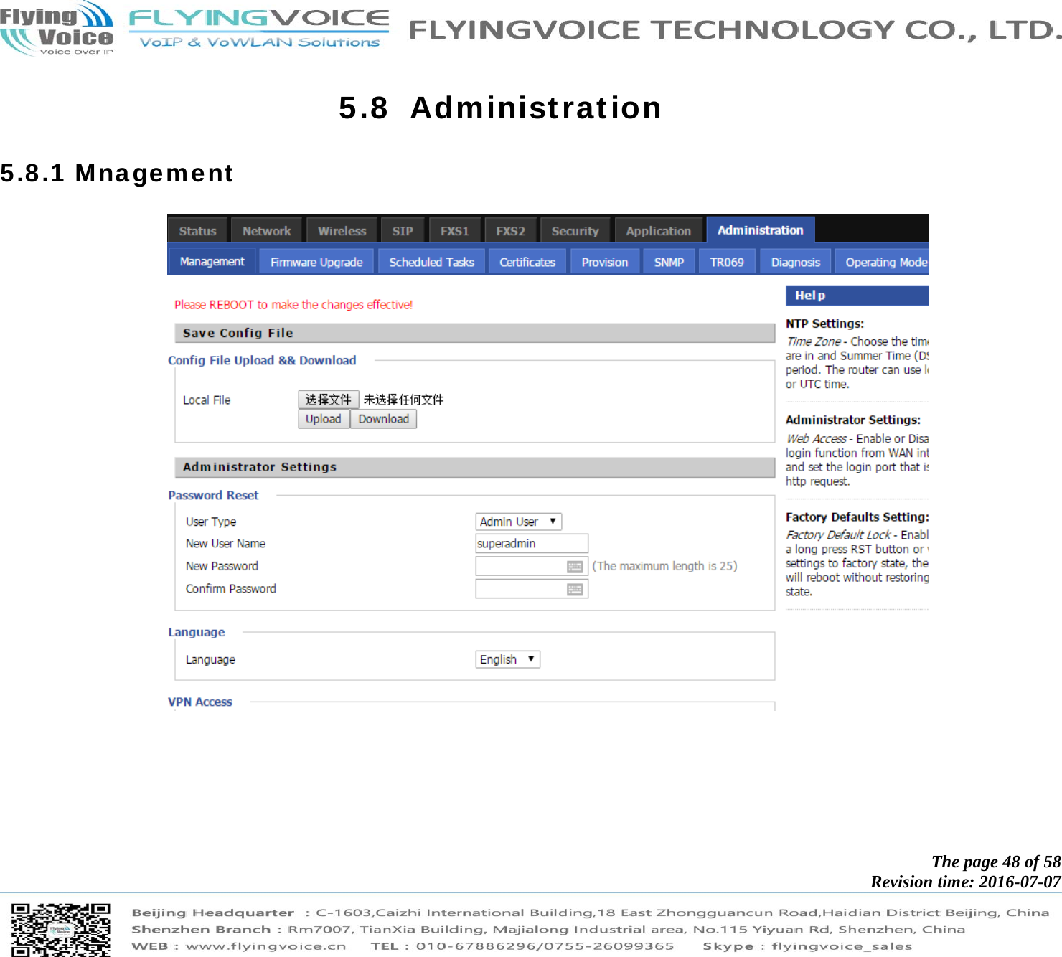Image resolution: width=1062 pixels, height=957 pixels.
Task: Click keyboard icon in New Password field
Action: (x=575, y=567)
